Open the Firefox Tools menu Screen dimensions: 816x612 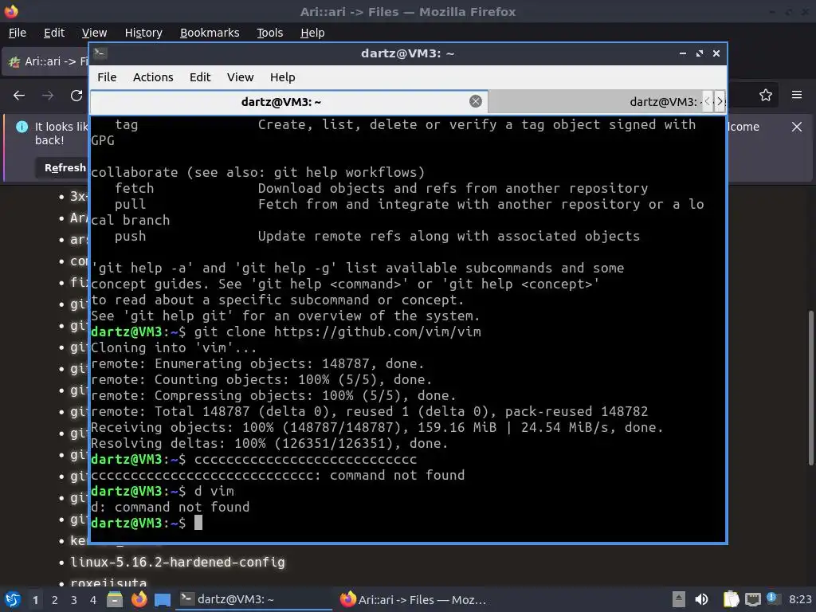[x=269, y=33]
